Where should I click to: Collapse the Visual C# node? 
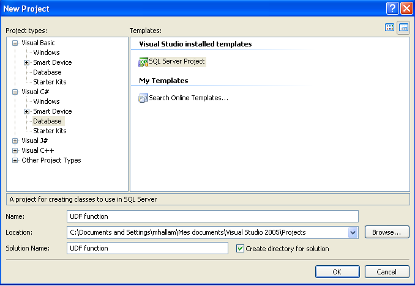[x=15, y=92]
